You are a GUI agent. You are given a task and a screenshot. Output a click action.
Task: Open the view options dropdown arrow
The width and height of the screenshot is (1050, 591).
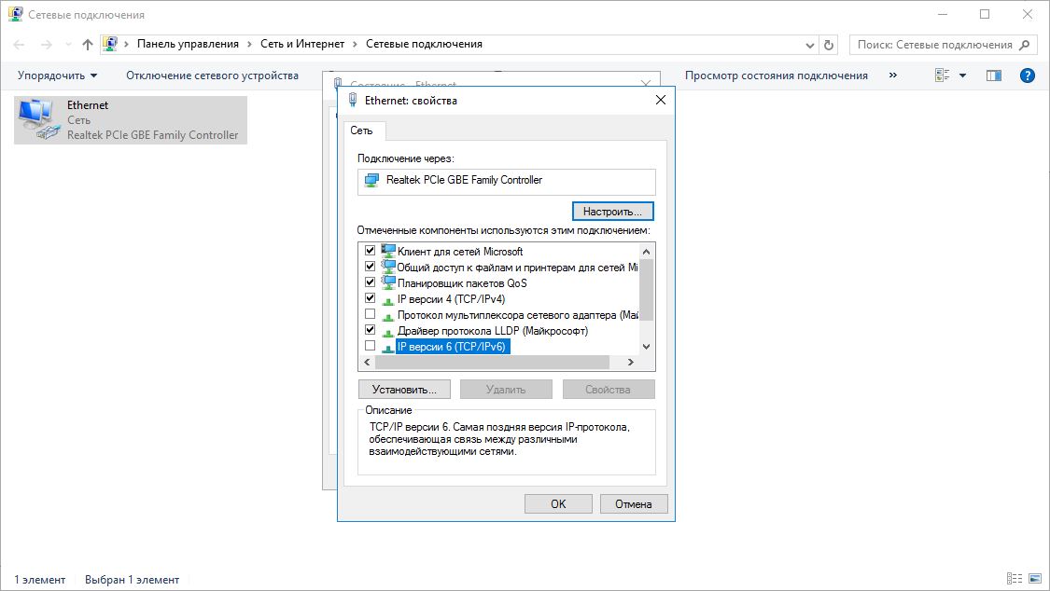[x=962, y=76]
